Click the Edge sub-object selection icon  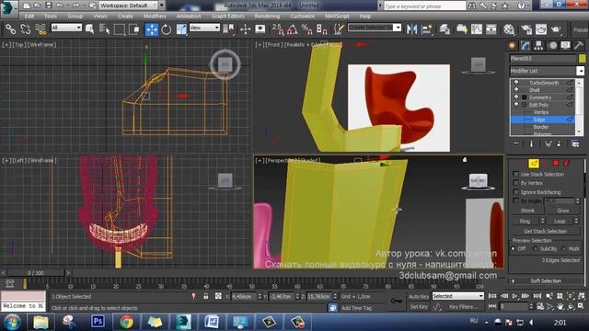tap(534, 163)
